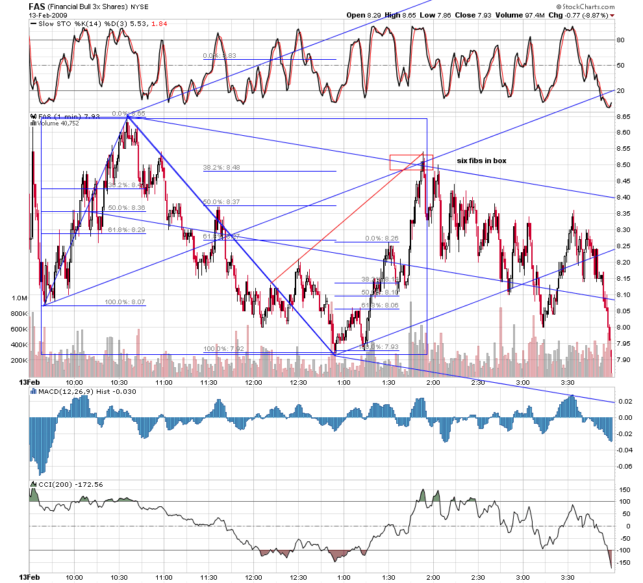
Task: Click the Volume 97.4M value in header
Action: point(520,15)
